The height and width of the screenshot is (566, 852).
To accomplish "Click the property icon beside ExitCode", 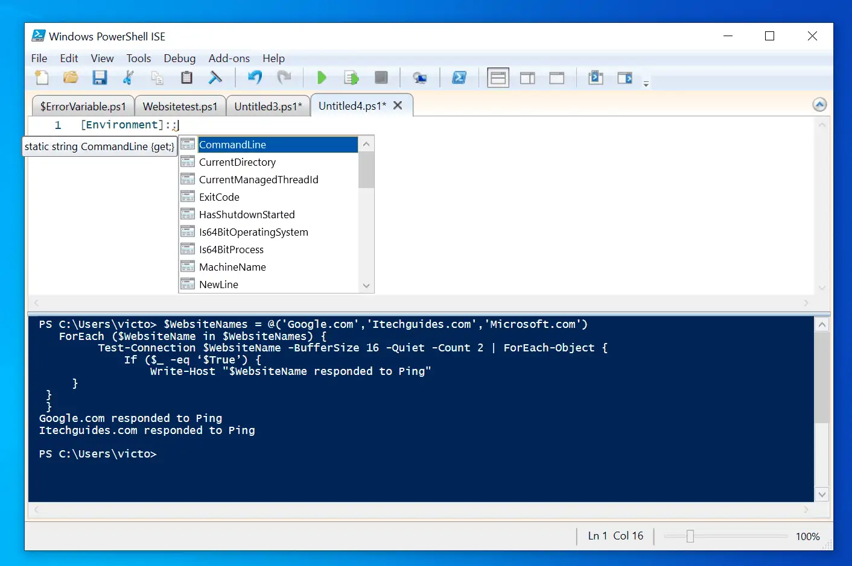I will coord(188,197).
